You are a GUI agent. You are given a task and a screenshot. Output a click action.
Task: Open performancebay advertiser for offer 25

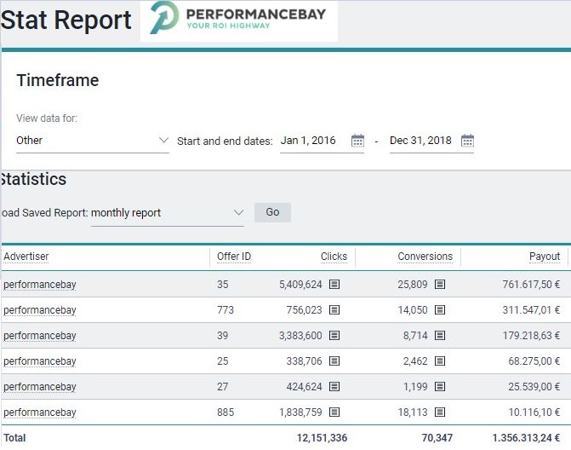point(40,361)
